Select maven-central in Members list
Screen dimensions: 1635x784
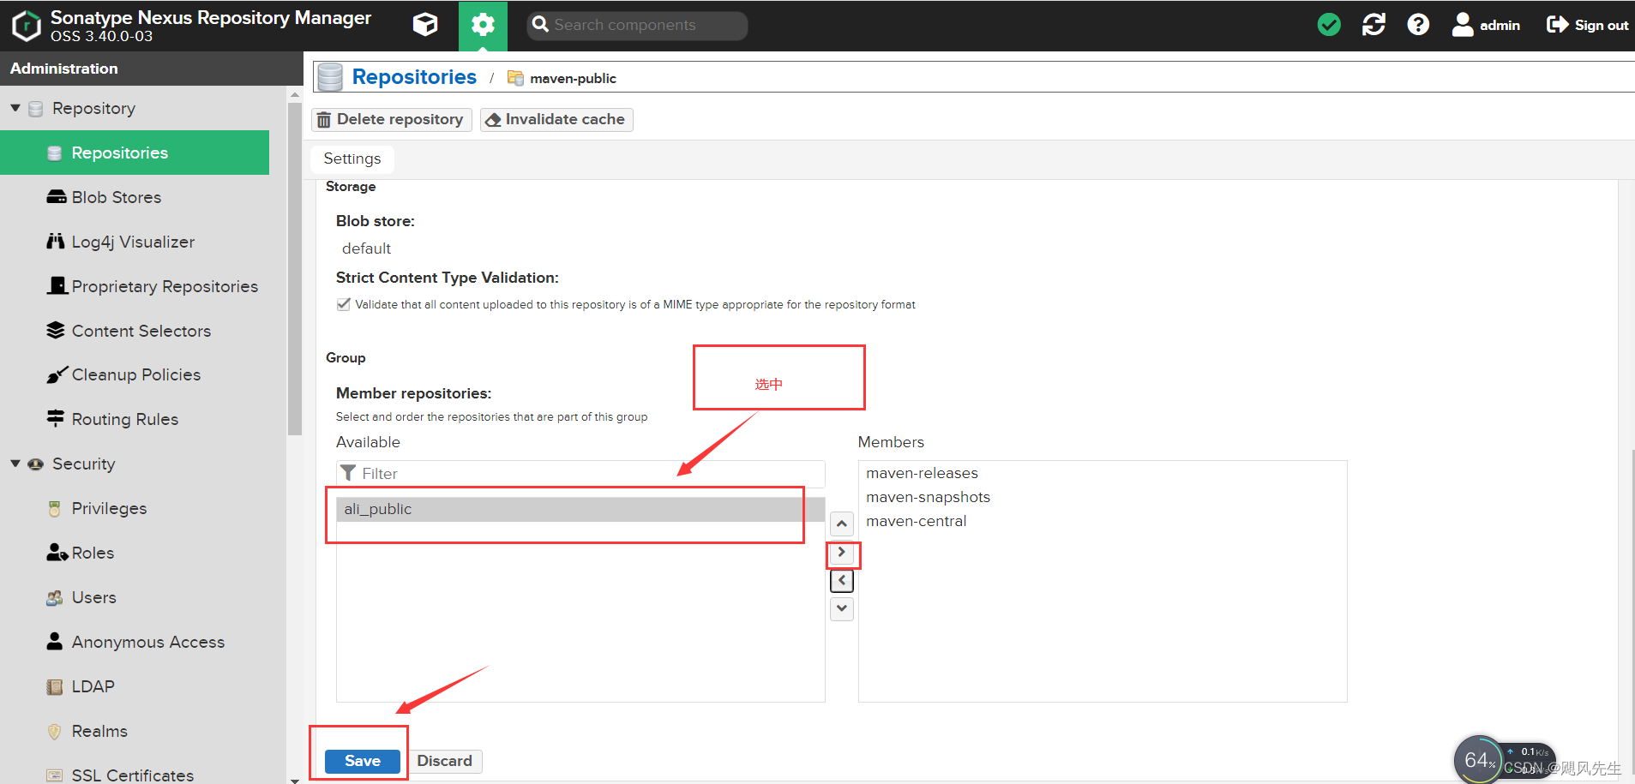tap(1103, 521)
